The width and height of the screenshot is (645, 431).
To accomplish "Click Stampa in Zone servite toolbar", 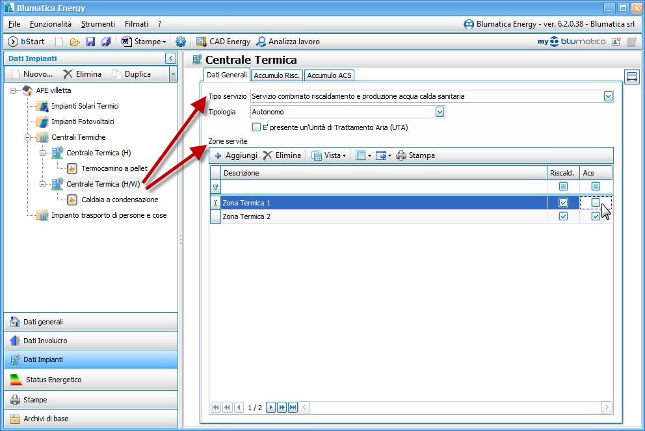I will click(415, 155).
